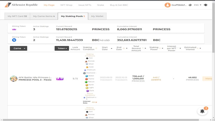The width and height of the screenshot is (215, 121).
Task: Click the Diamond condition icon
Action: (x=85, y=73)
